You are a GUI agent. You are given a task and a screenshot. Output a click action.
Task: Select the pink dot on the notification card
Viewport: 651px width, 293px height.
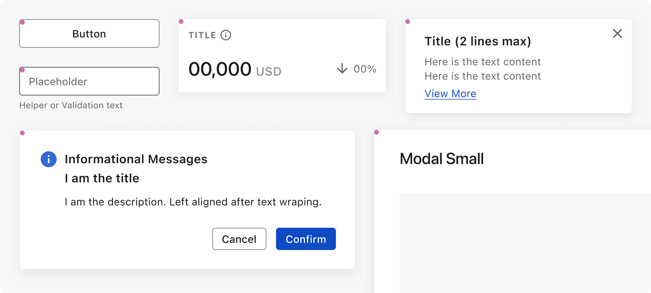(408, 21)
